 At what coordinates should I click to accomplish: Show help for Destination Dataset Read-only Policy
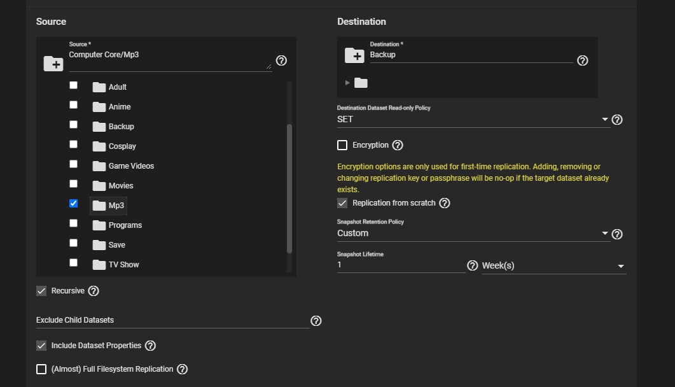click(x=617, y=120)
